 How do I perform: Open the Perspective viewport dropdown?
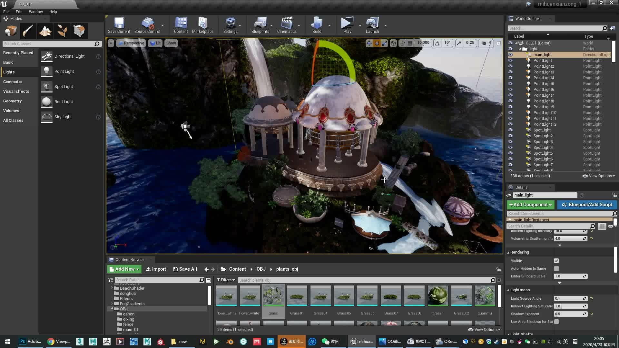pyautogui.click(x=131, y=43)
